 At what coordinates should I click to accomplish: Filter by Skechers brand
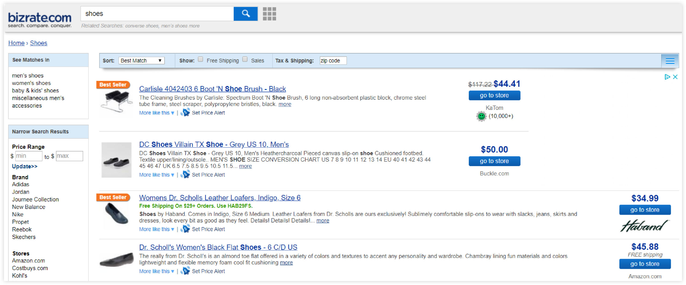pyautogui.click(x=24, y=237)
